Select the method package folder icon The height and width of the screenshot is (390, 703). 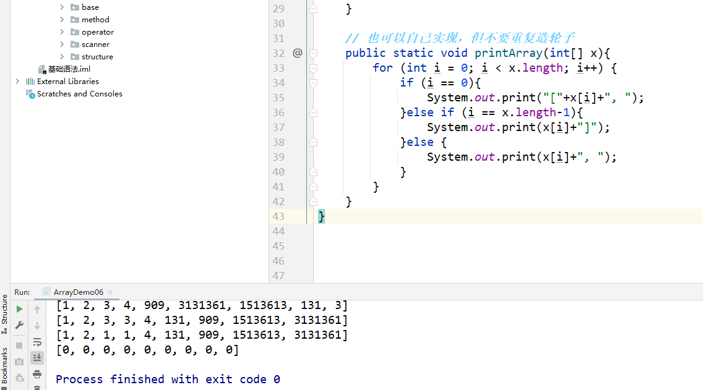(75, 19)
